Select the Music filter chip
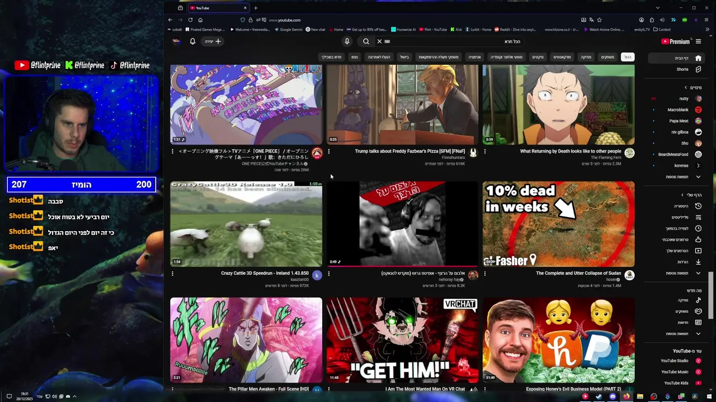The width and height of the screenshot is (716, 402). coord(586,57)
